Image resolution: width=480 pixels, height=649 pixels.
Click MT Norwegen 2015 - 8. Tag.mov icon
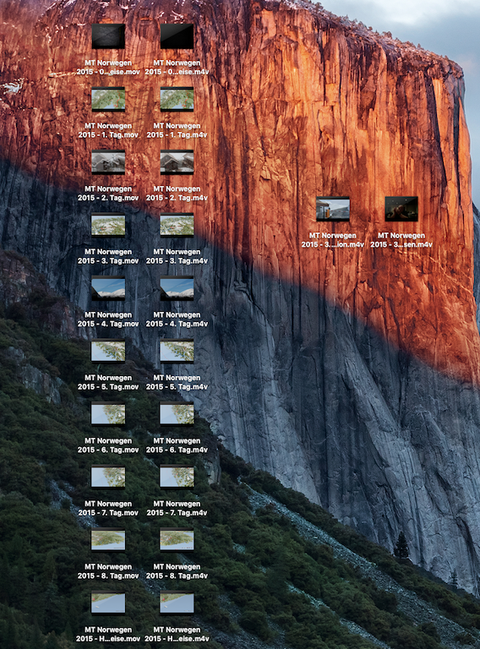tap(108, 540)
